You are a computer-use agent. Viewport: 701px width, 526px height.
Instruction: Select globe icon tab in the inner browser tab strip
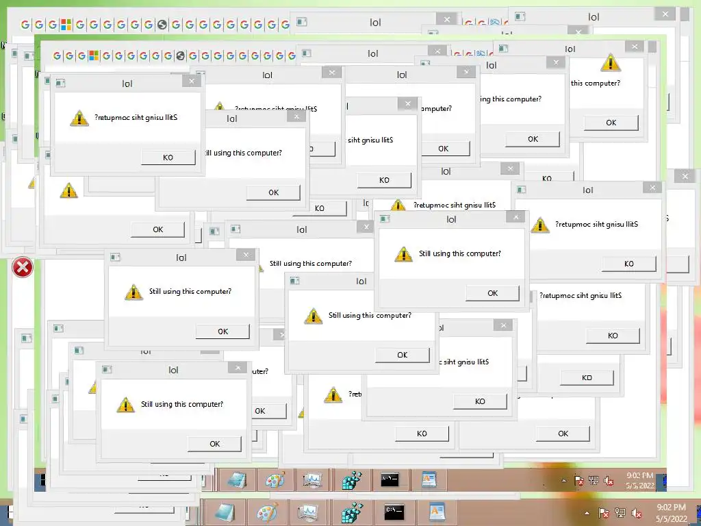click(181, 55)
